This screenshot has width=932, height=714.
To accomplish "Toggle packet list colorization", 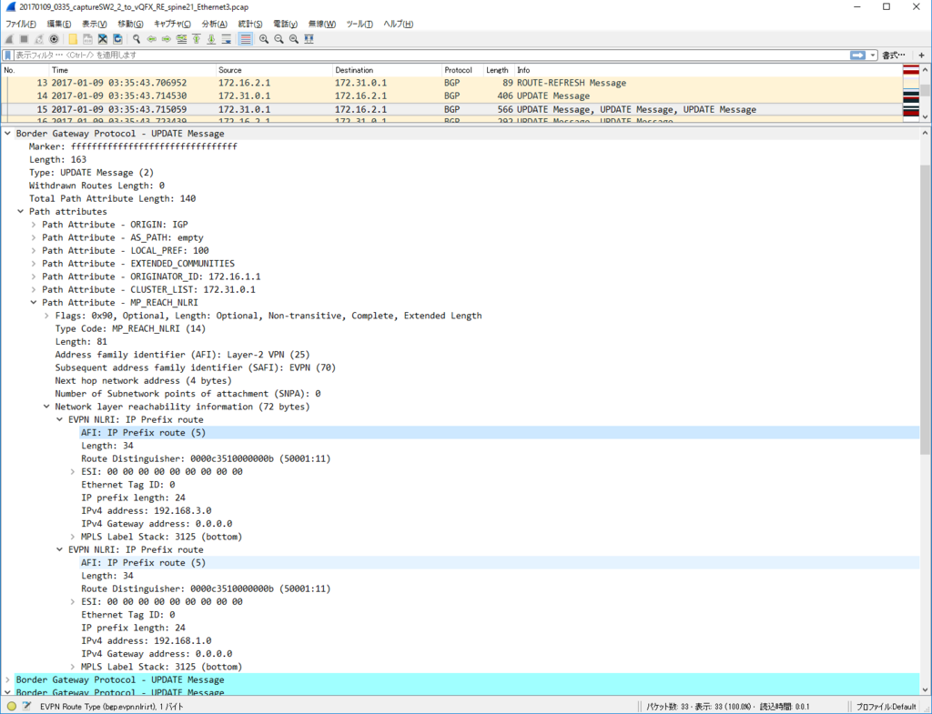I will 245,39.
